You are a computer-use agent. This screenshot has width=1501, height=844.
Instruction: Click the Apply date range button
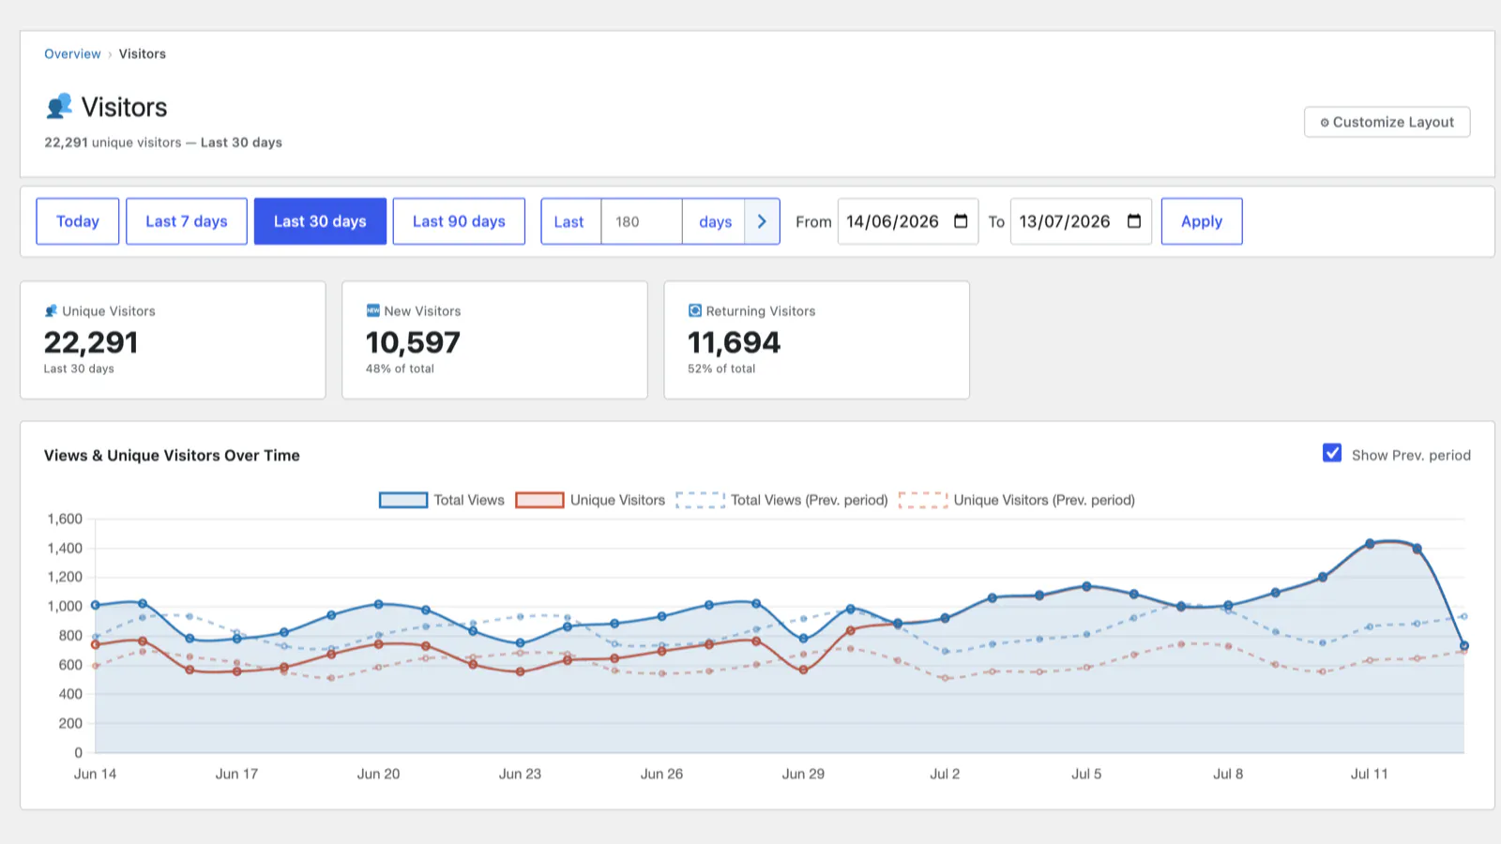coord(1202,221)
